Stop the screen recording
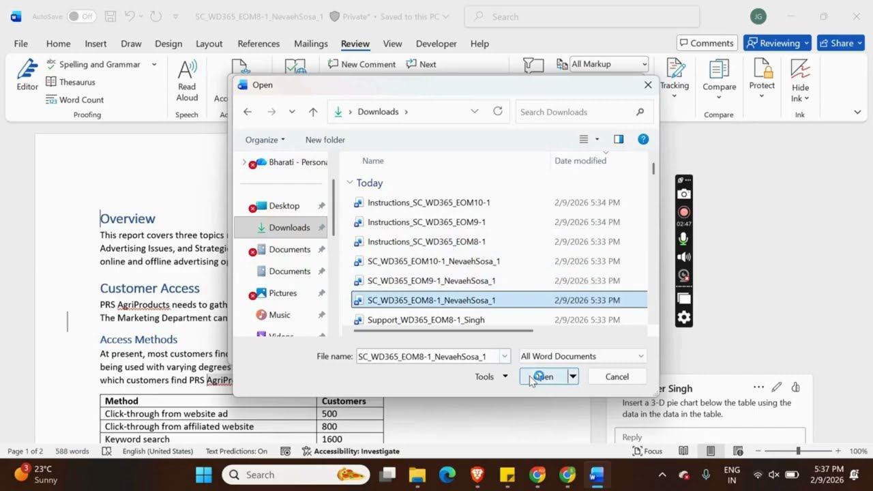This screenshot has width=873, height=491. point(683,212)
